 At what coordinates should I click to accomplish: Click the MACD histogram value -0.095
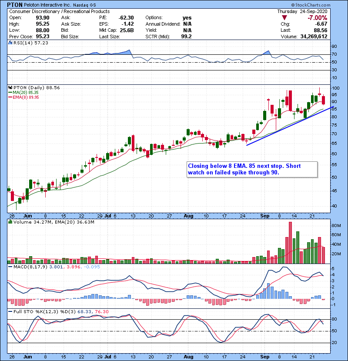pyautogui.click(x=92, y=267)
